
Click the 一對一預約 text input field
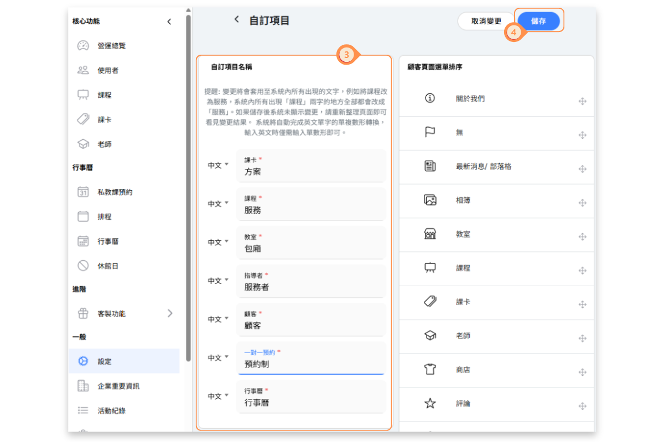pyautogui.click(x=310, y=364)
